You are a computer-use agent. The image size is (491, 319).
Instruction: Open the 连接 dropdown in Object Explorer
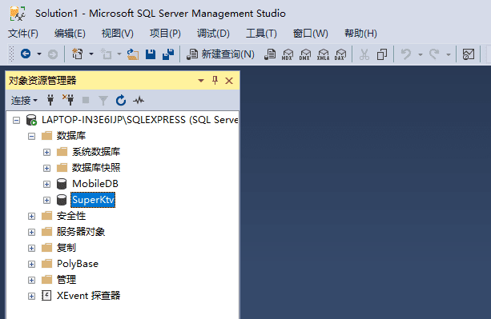click(24, 100)
